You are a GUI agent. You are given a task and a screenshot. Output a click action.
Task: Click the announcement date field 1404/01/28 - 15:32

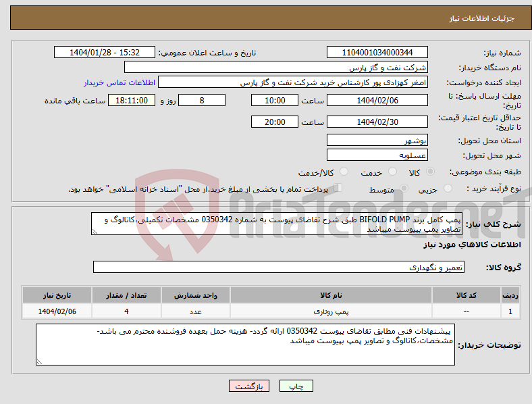point(105,52)
